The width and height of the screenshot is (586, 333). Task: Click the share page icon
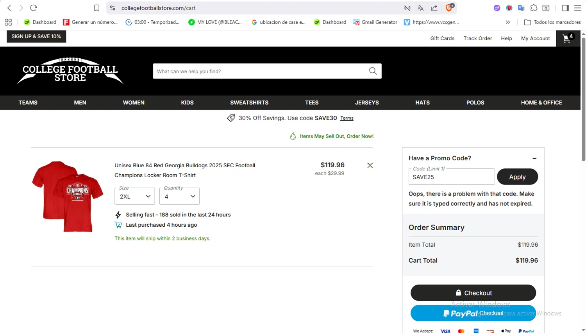pyautogui.click(x=434, y=8)
